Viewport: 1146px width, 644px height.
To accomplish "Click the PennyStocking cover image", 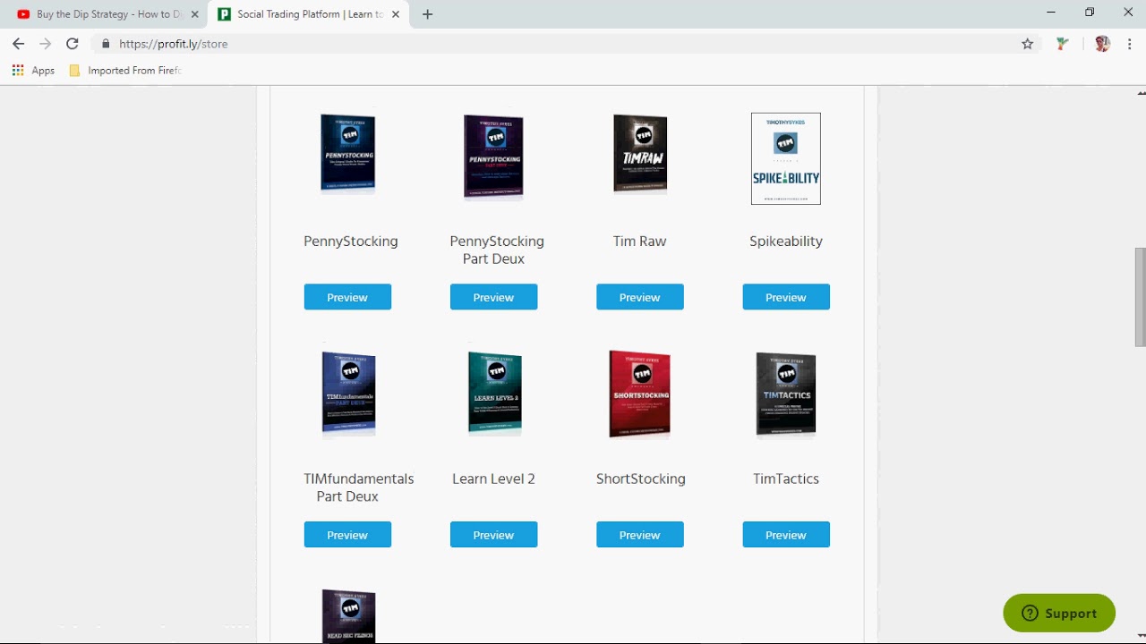I will 348,154.
